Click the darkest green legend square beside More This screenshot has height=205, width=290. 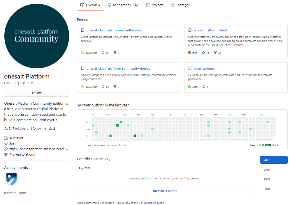point(270,145)
